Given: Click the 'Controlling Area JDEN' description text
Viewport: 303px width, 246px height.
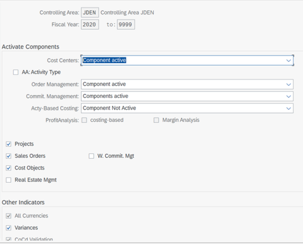Looking at the screenshot, I should click(127, 13).
